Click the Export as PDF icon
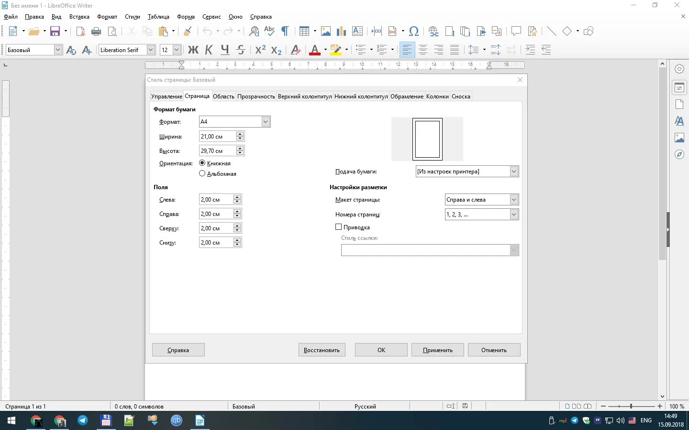Screen dimensions: 689x430 (x=80, y=32)
